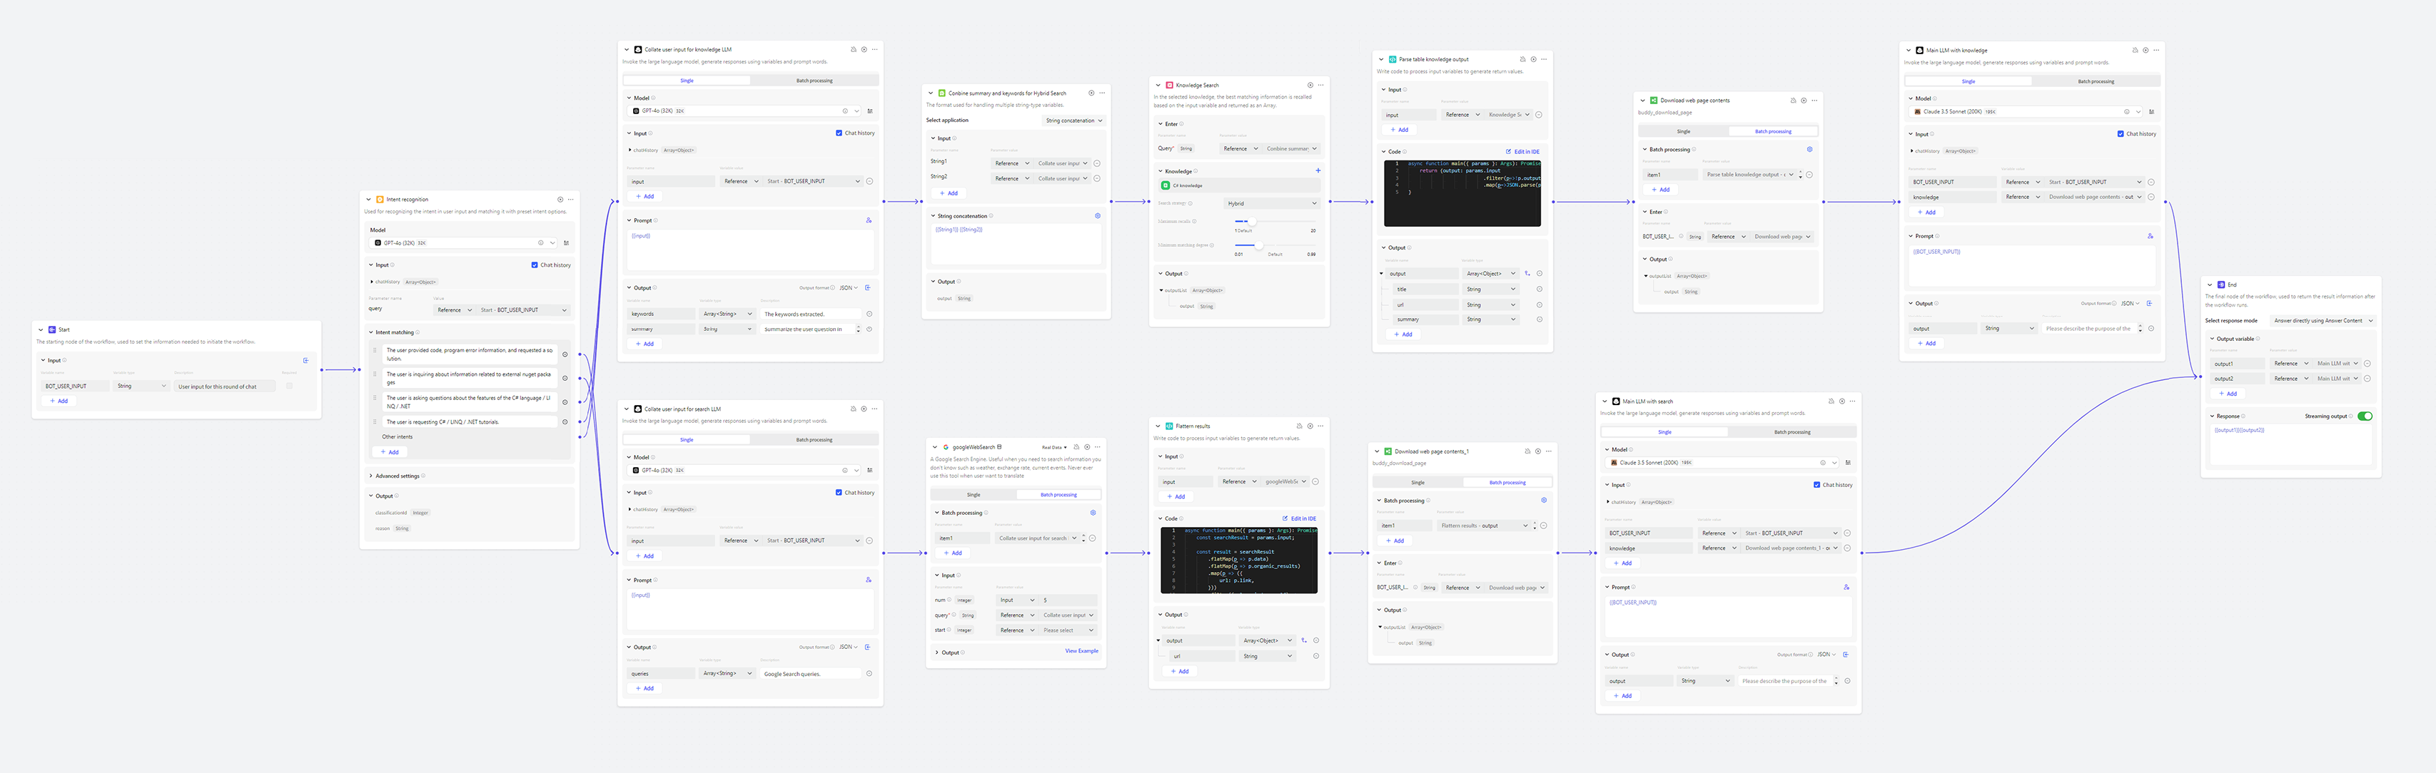This screenshot has width=2436, height=773.
Task: Open more options on Knowledge Search node
Action: 1321,85
